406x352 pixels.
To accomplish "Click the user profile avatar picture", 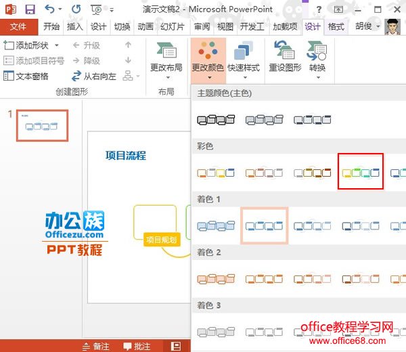I will click(392, 26).
